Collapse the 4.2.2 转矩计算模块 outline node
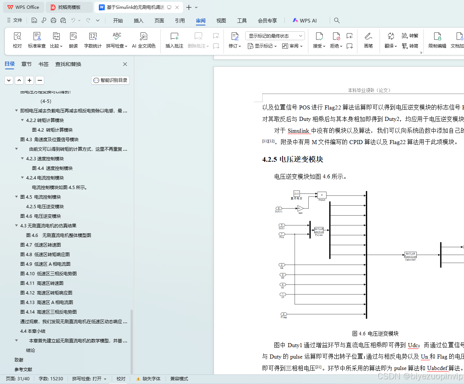The width and height of the screenshot is (464, 384). coord(22,120)
